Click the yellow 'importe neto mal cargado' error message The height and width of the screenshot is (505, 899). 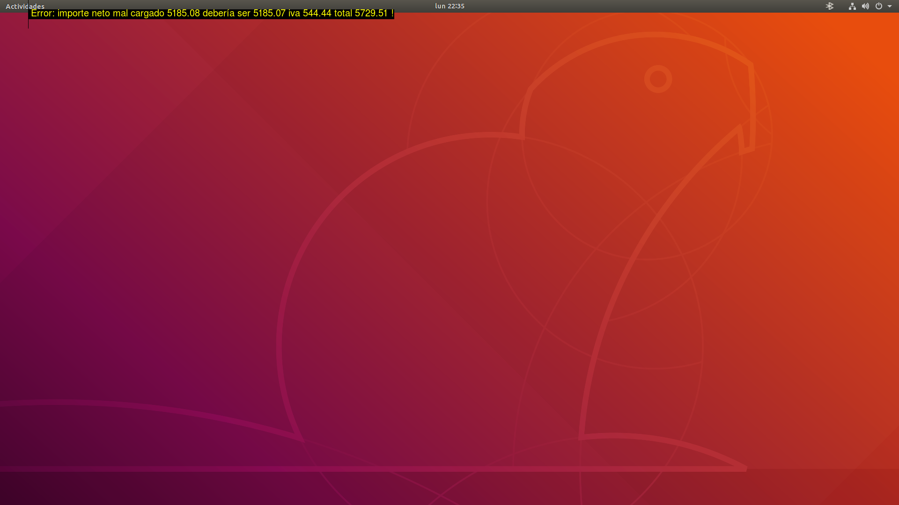click(212, 14)
